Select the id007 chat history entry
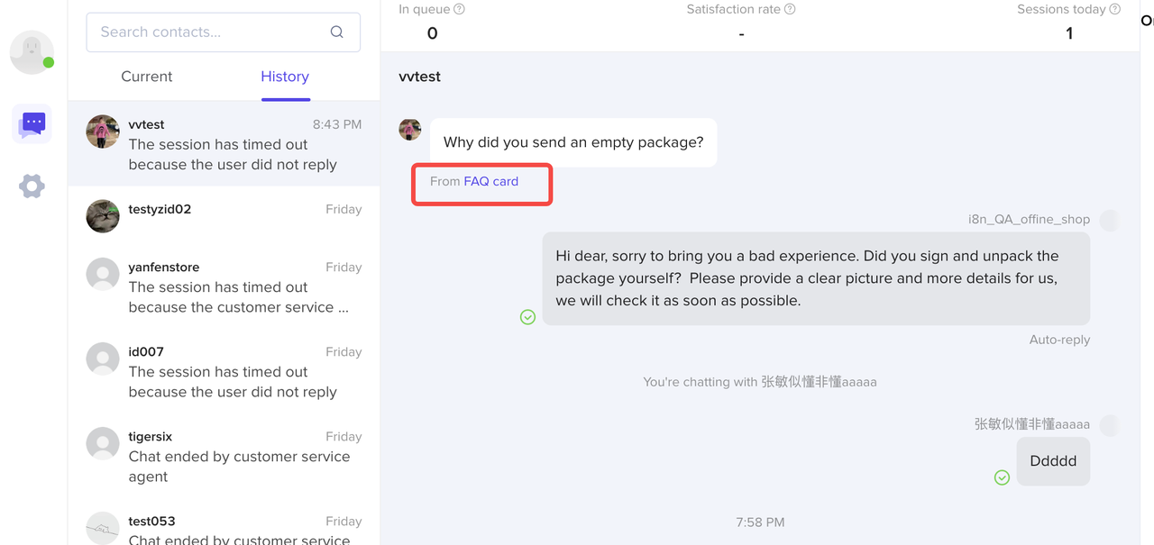 (x=224, y=371)
